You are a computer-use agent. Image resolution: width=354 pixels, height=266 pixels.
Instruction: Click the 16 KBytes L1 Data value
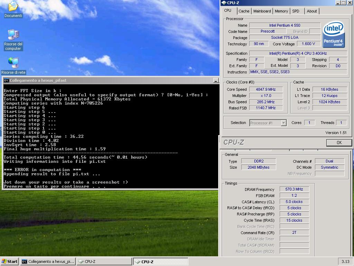coord(329,89)
